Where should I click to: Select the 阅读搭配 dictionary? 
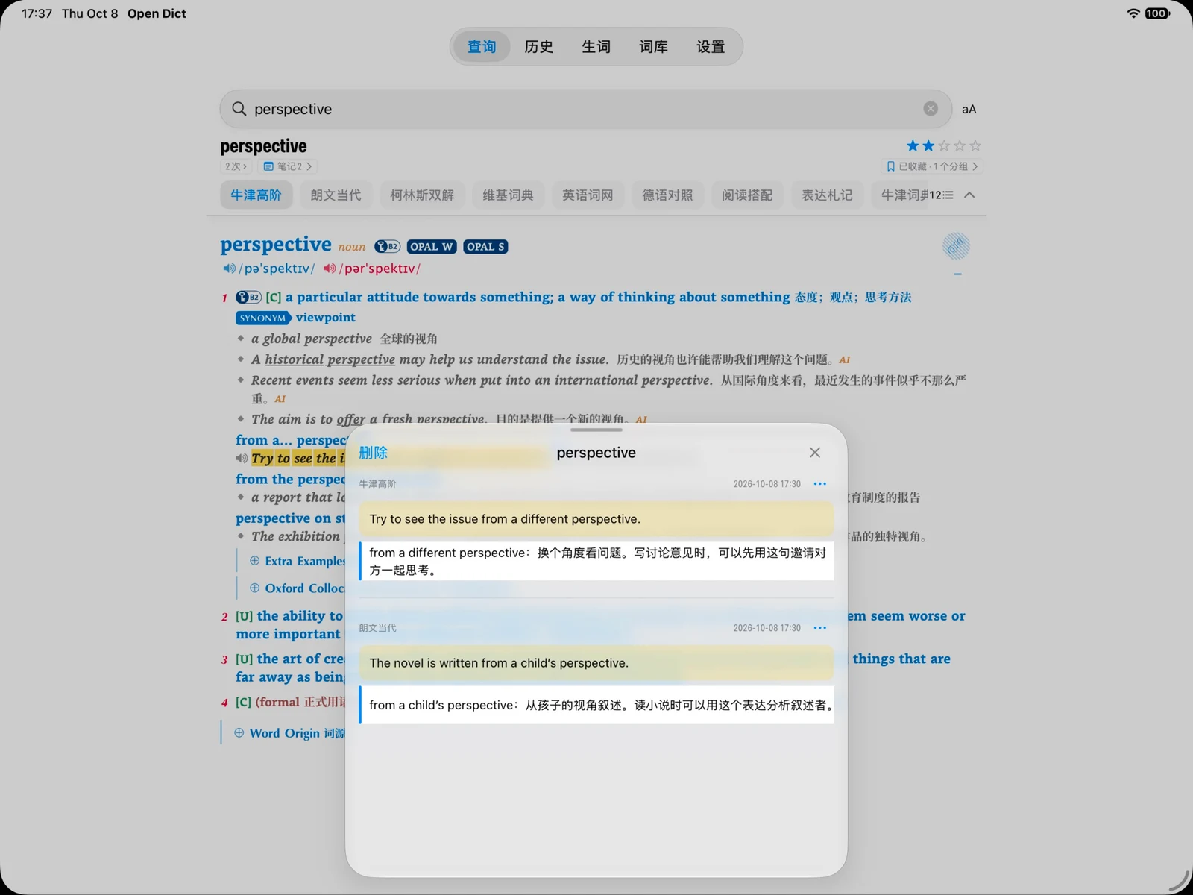coord(747,195)
